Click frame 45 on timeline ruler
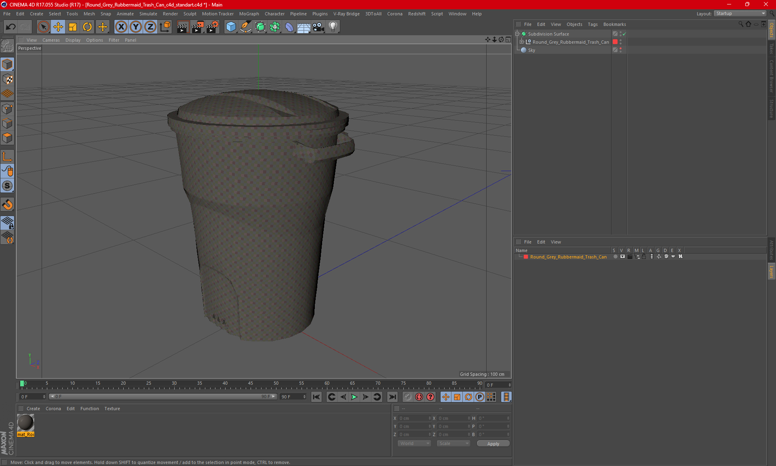The width and height of the screenshot is (776, 466). coord(251,384)
